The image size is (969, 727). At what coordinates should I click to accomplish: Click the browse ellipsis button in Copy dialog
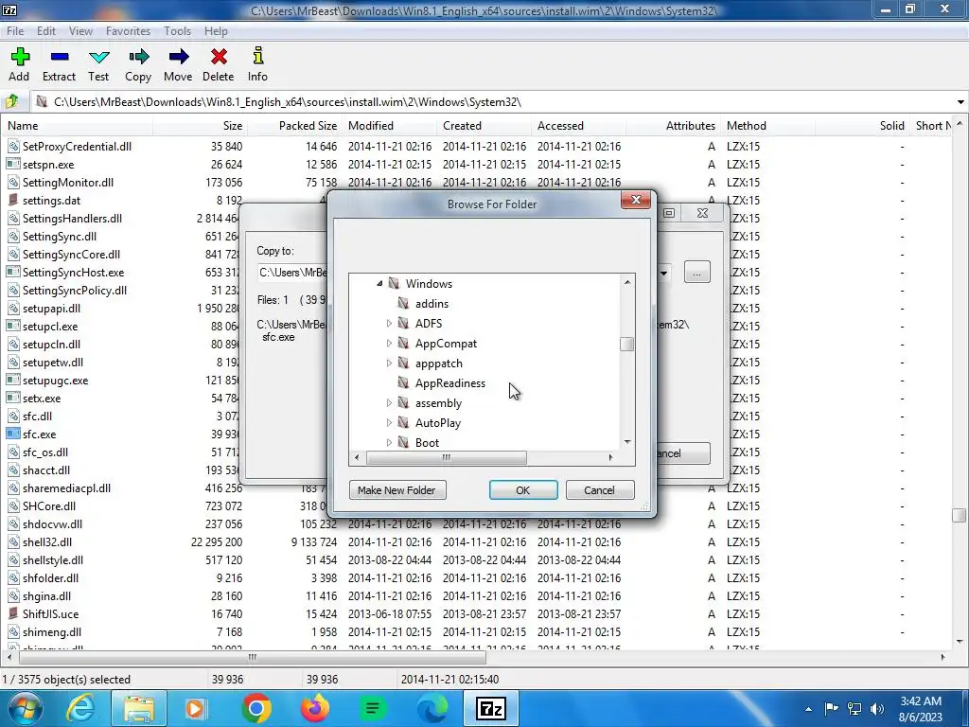click(697, 273)
